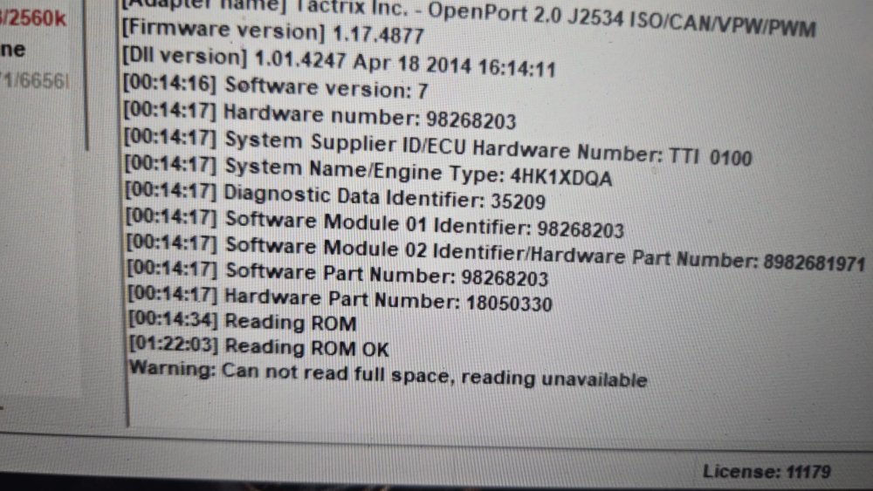The height and width of the screenshot is (491, 873).
Task: Click the grey 1/6656 counter text
Action: point(36,81)
